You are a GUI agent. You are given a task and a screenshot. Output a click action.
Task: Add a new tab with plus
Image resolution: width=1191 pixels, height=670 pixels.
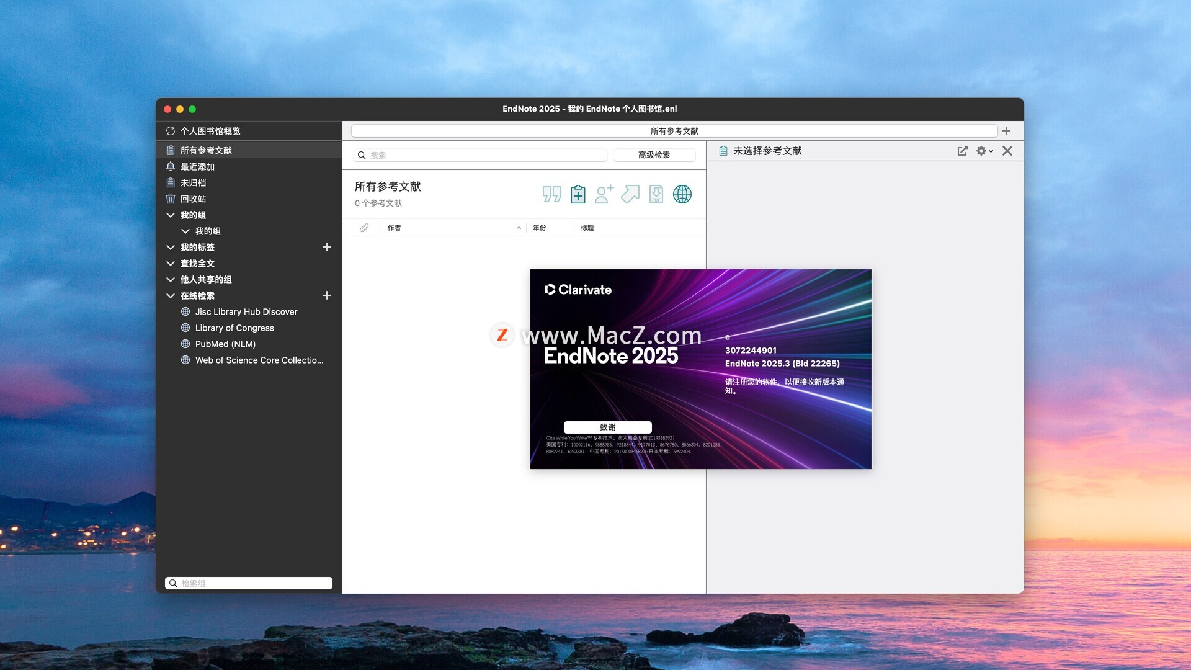tap(1006, 131)
